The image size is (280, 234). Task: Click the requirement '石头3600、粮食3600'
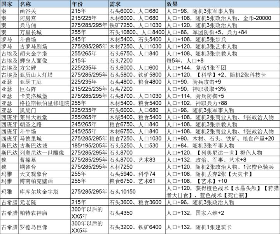(x=137, y=202)
